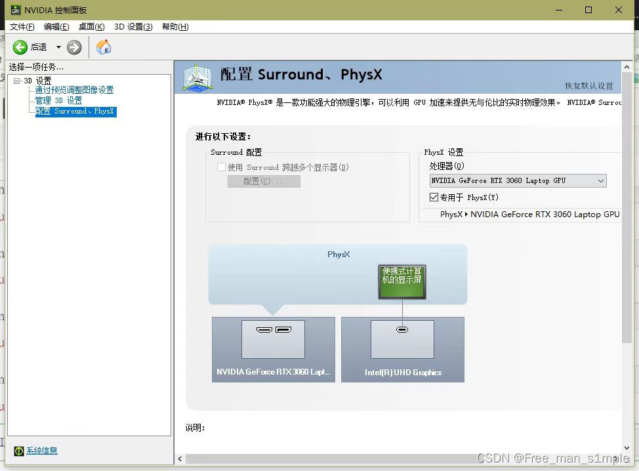
Task: Open the 帮助(H) menu
Action: pos(175,27)
